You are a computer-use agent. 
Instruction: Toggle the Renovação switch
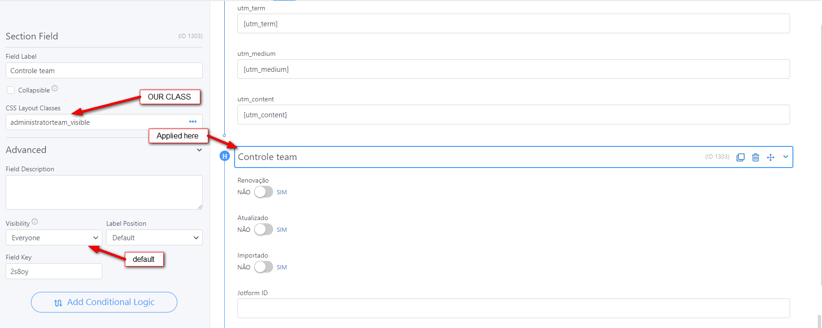coord(263,192)
